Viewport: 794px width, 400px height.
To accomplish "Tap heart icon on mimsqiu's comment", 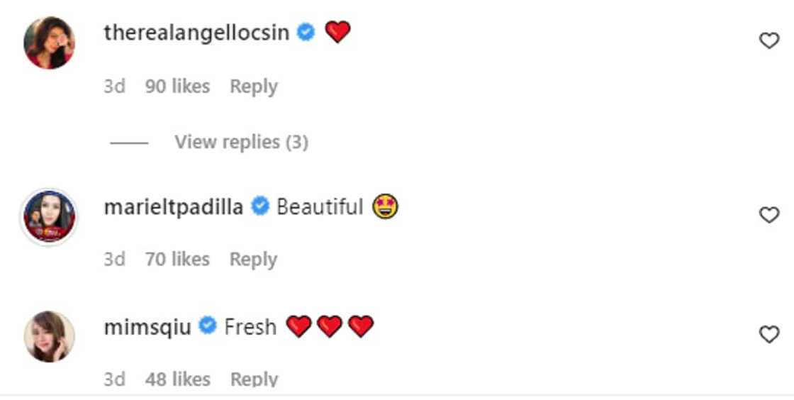I will [x=769, y=335].
